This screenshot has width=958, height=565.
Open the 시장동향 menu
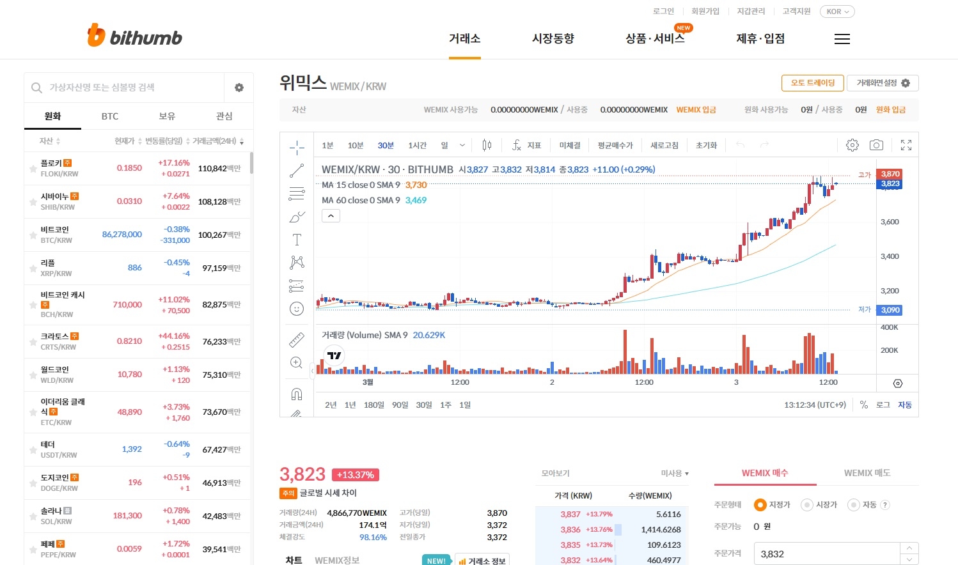[x=553, y=38]
